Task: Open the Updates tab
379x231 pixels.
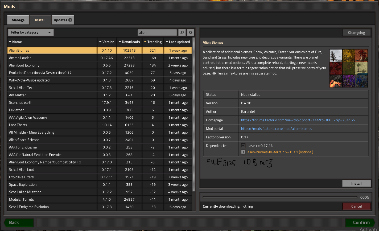Action: tap(63, 20)
